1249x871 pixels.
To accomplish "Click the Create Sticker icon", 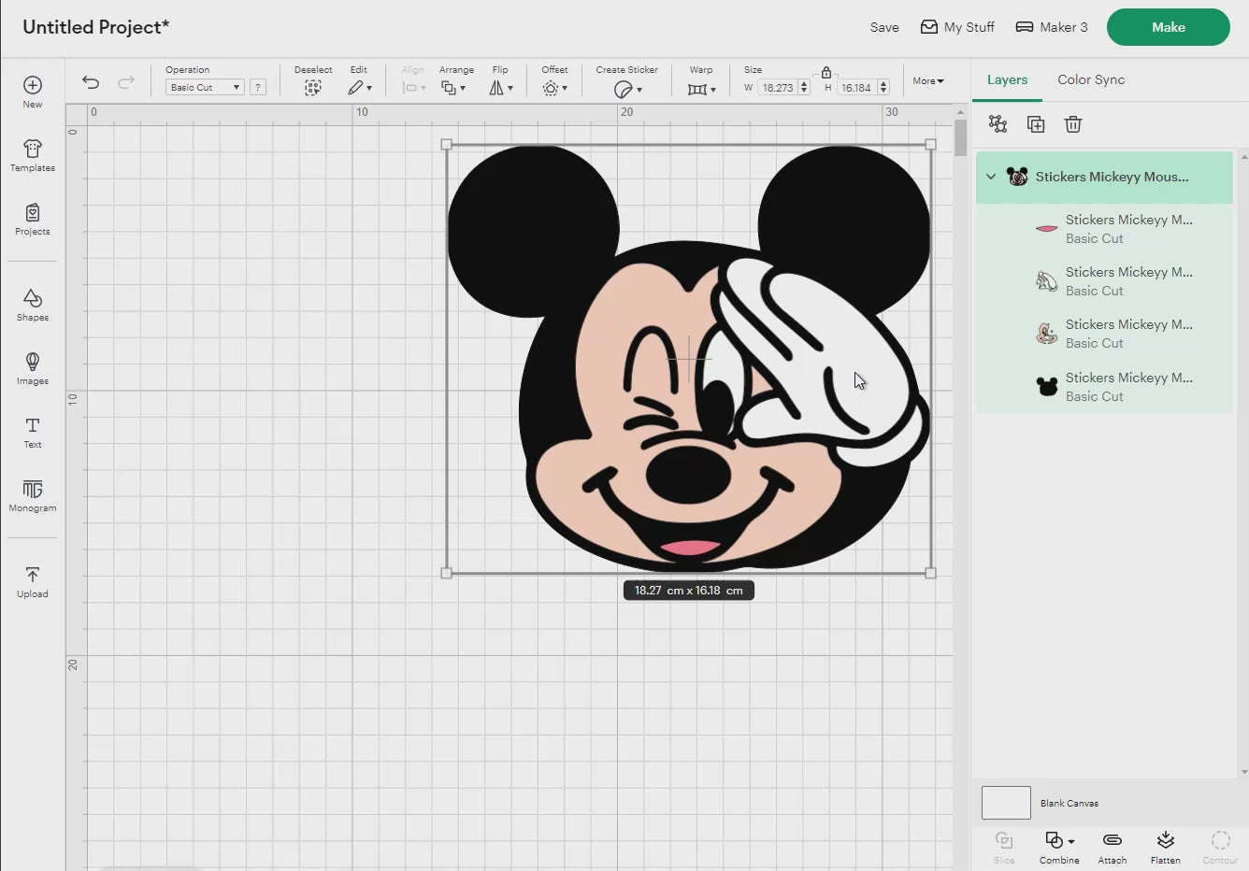I will pyautogui.click(x=624, y=89).
